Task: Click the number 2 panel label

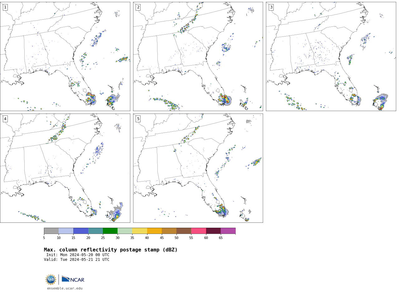Action: pos(138,7)
